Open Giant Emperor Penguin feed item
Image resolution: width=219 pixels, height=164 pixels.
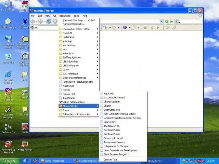coord(123,154)
